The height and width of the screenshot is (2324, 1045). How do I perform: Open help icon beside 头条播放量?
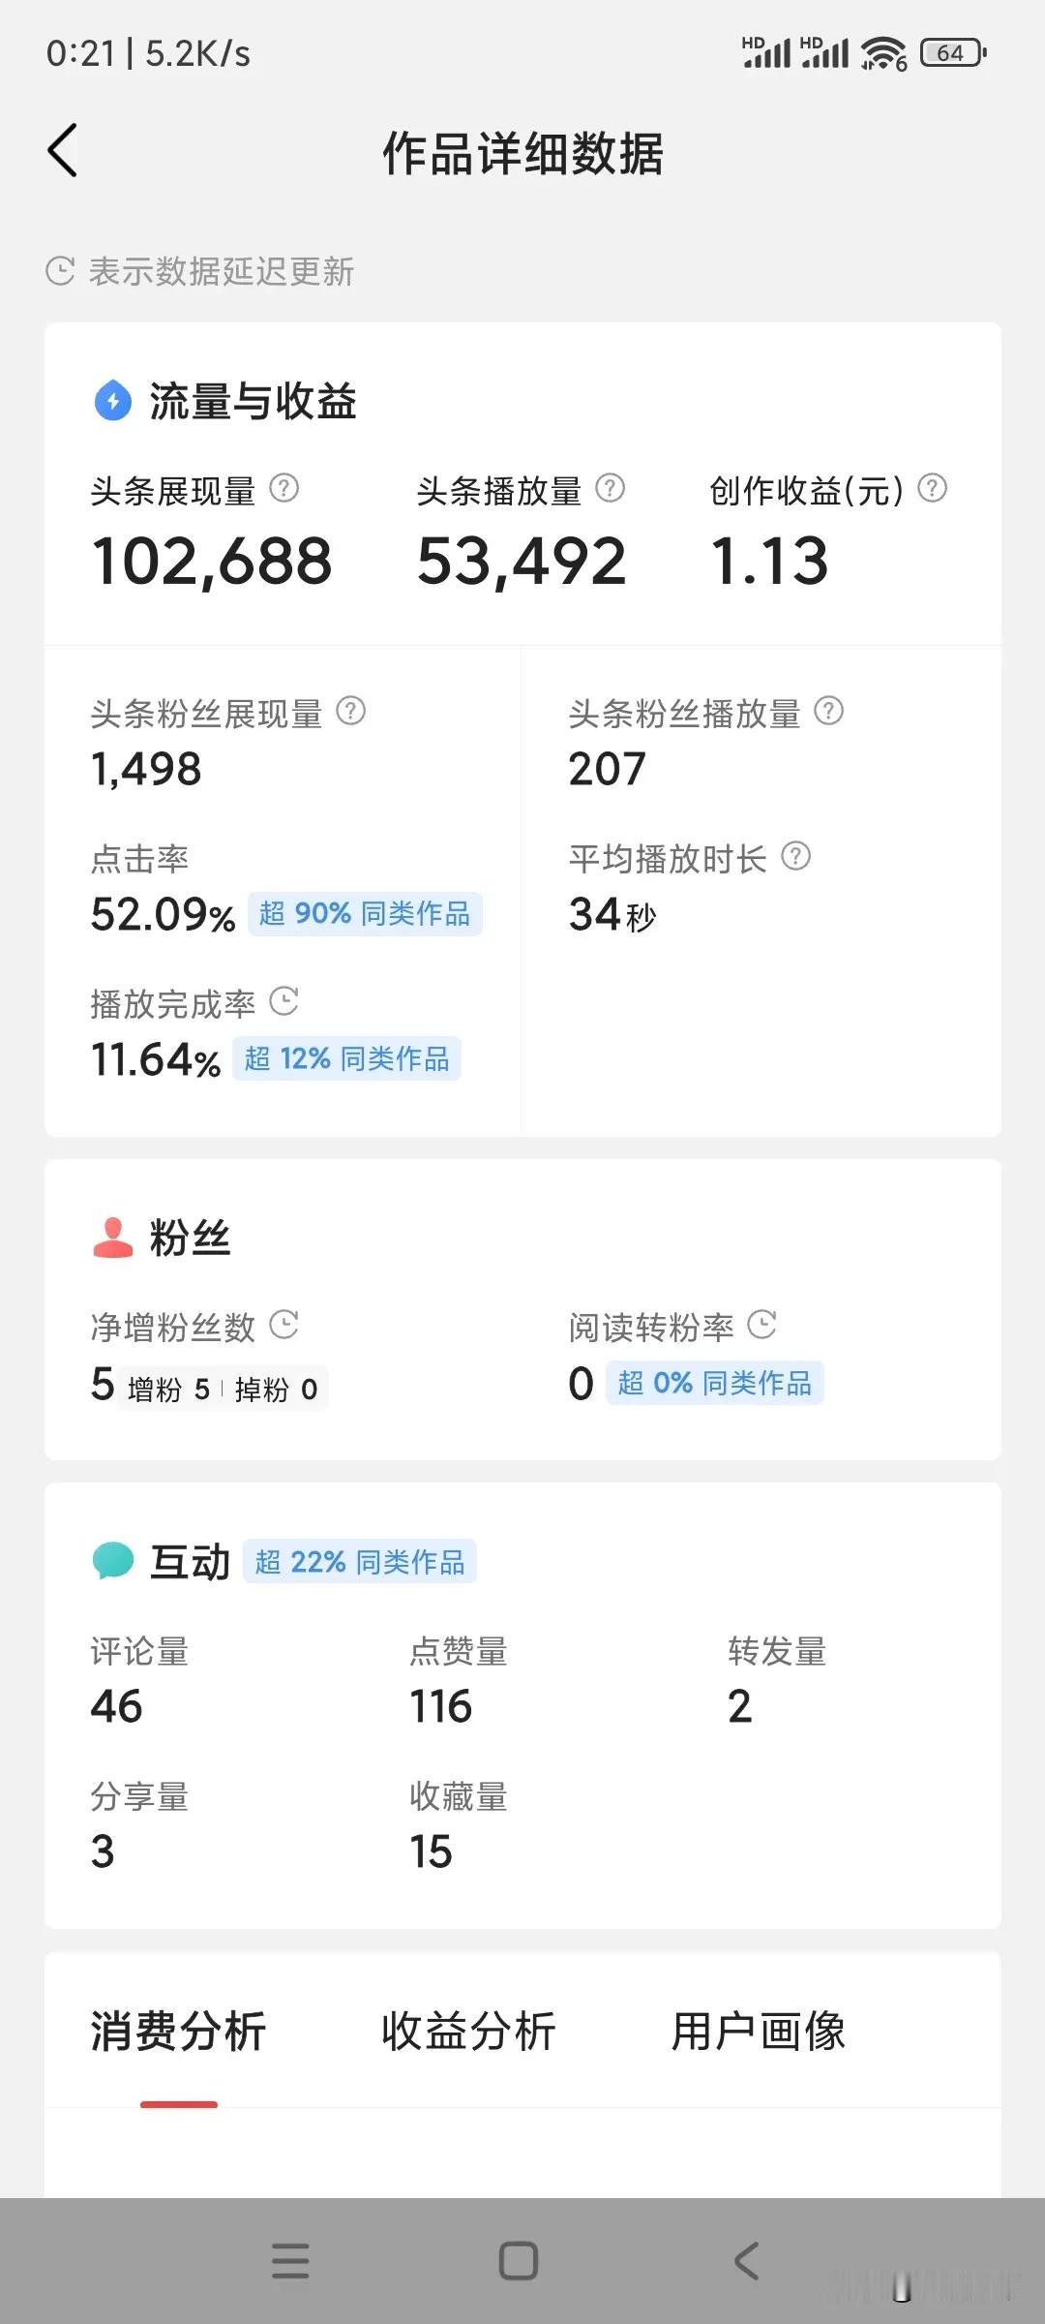click(610, 488)
